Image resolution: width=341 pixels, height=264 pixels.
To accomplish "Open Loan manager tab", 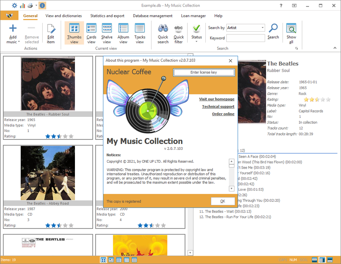I will [193, 16].
